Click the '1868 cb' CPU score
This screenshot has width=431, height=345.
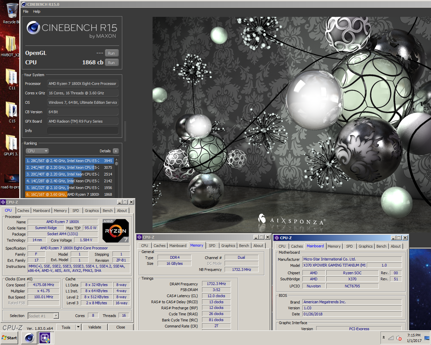click(x=93, y=62)
